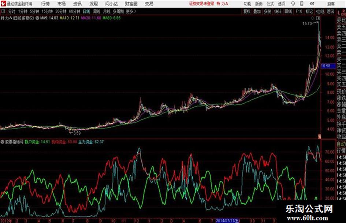Click the 标记 mark toolbar button

pos(309,11)
